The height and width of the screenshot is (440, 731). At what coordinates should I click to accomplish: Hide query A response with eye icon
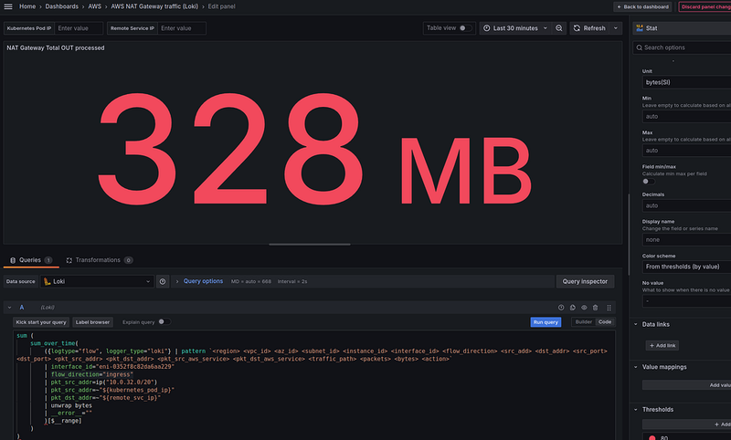pos(584,308)
